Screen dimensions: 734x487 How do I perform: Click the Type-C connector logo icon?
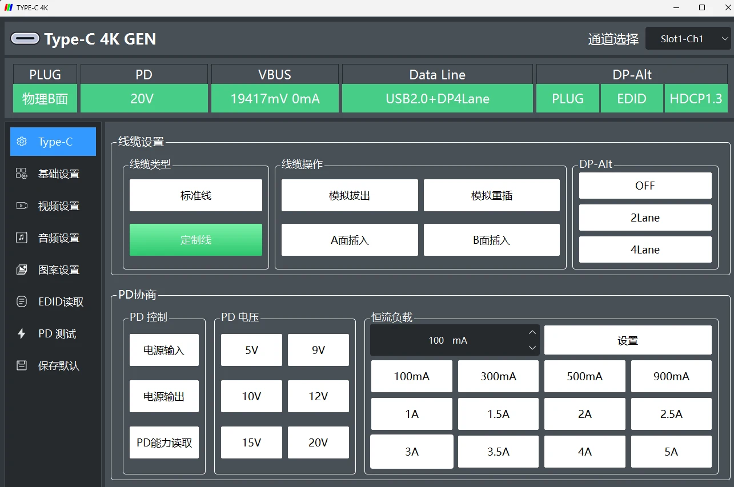tap(26, 39)
